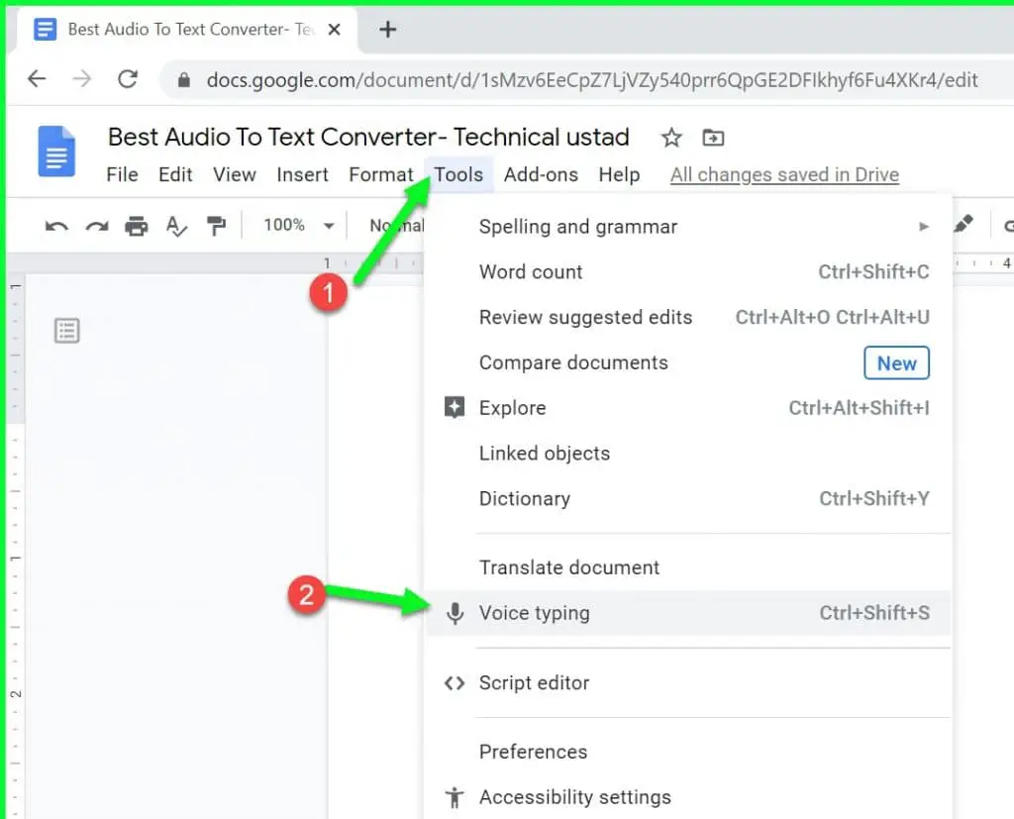The width and height of the screenshot is (1014, 819).
Task: Select the Script editor code icon
Action: pyautogui.click(x=455, y=683)
